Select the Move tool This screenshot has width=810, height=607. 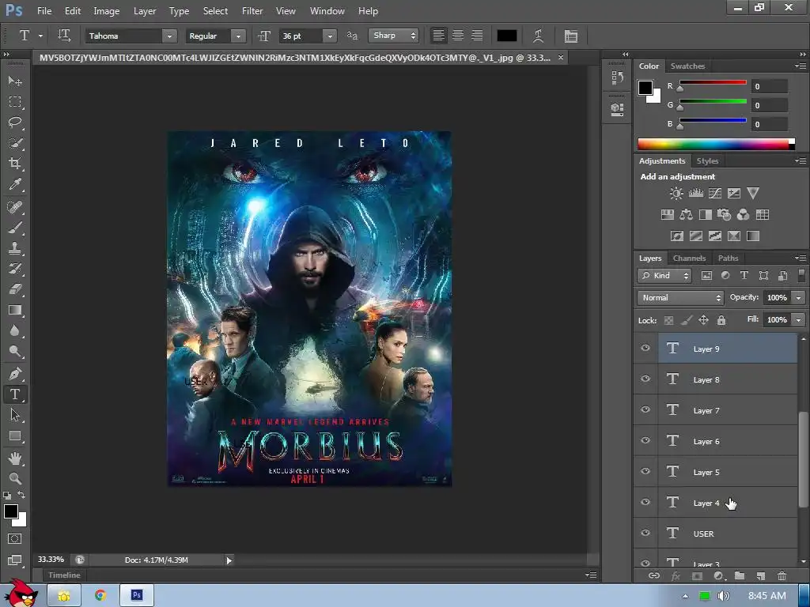pos(15,81)
